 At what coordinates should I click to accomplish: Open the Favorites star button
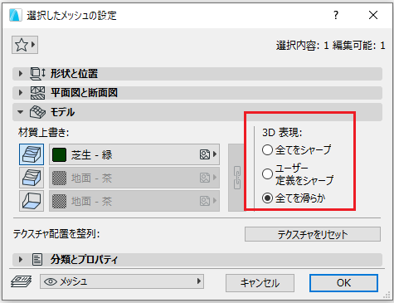(25, 45)
